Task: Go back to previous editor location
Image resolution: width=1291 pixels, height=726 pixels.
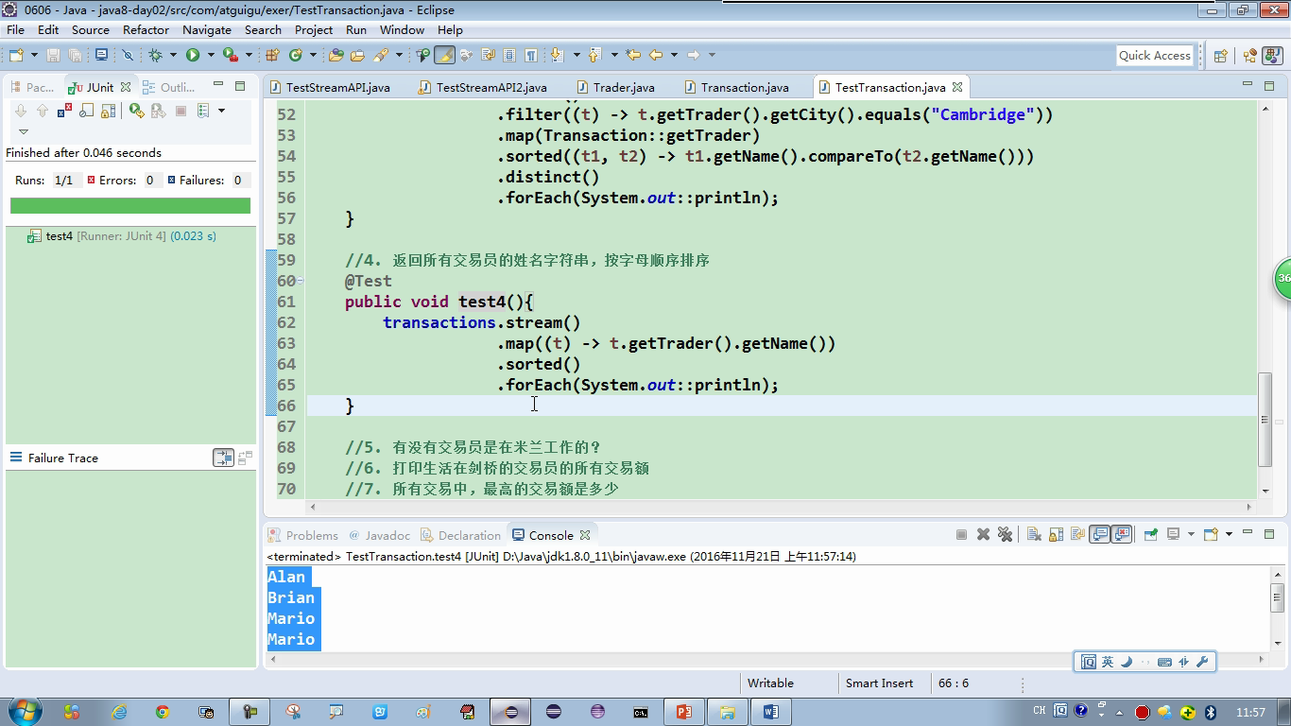Action: click(656, 55)
